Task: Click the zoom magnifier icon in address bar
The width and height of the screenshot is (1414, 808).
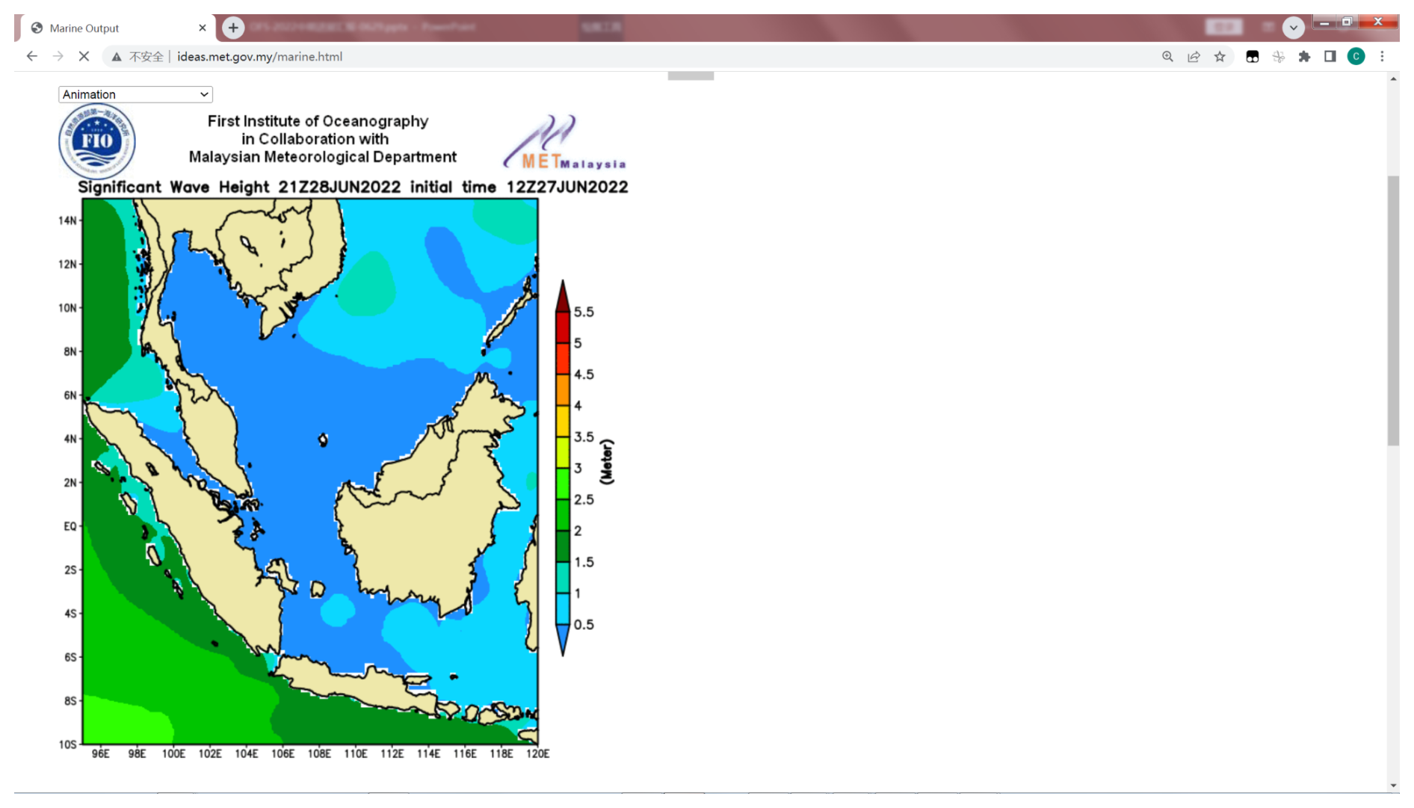Action: pyautogui.click(x=1167, y=56)
